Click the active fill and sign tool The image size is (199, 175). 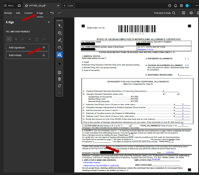[60, 54]
